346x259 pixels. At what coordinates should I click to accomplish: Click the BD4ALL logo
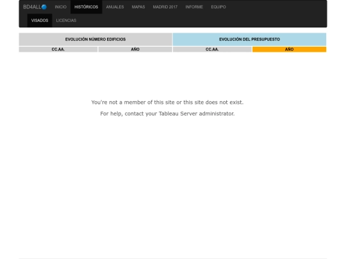pos(35,7)
